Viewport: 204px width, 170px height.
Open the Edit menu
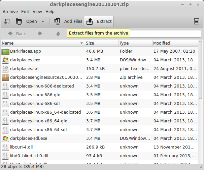pos(25,12)
